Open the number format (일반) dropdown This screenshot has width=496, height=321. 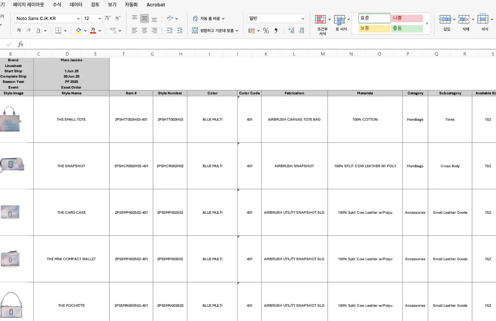point(303,19)
